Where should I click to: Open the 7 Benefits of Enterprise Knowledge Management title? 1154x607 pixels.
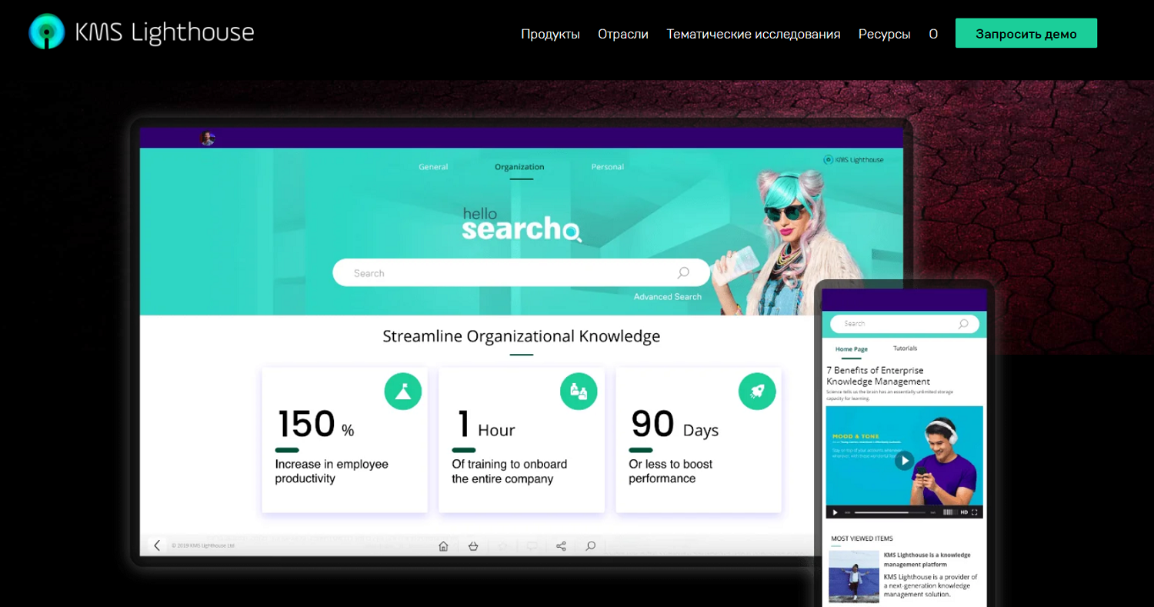880,375
